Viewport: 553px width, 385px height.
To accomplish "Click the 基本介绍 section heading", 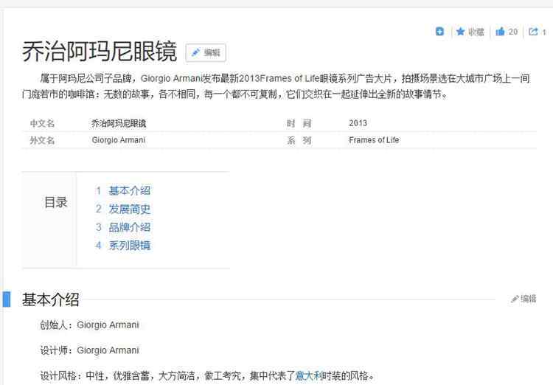I will 50,299.
